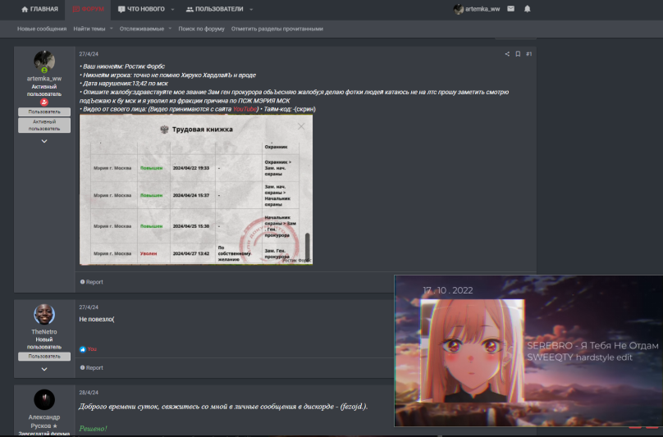The image size is (663, 437).
Task: Expand TheNetro's user info chevron
Action: pos(44,369)
